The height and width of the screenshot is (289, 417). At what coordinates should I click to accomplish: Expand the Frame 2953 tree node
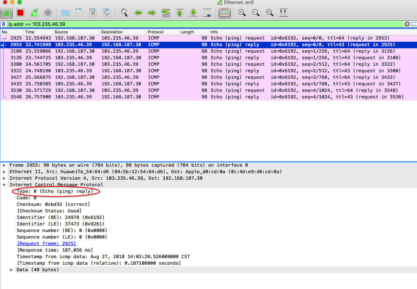[4, 165]
